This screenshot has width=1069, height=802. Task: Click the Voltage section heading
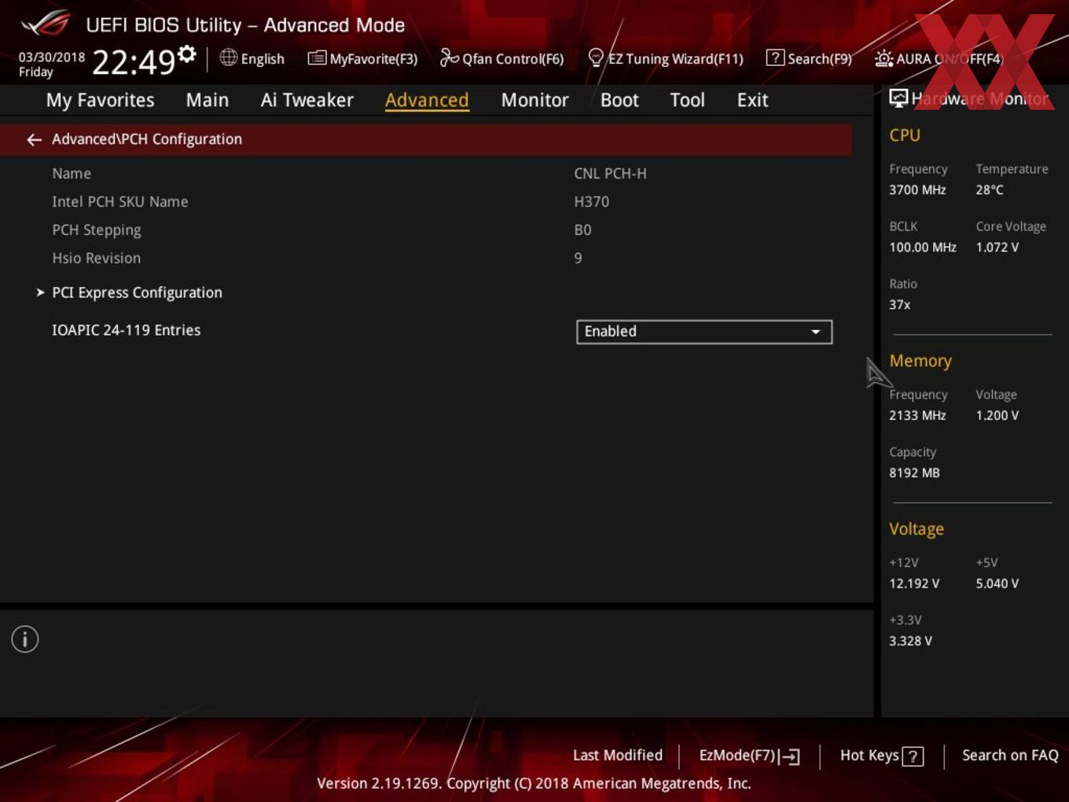(917, 529)
